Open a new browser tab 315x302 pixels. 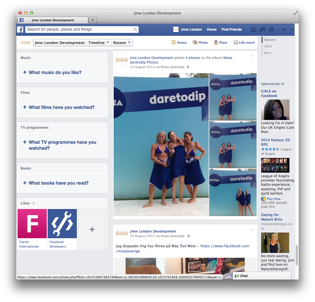coord(93,20)
